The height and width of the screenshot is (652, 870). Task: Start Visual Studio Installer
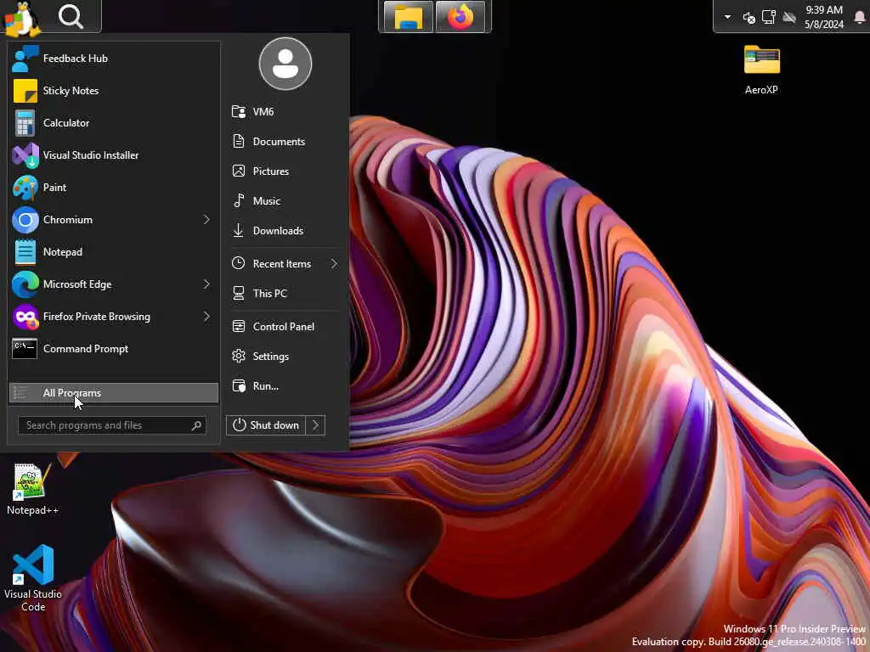[x=114, y=155]
